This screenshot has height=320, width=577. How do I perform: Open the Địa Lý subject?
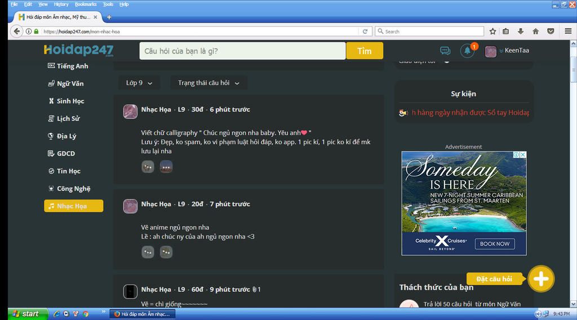[62, 136]
